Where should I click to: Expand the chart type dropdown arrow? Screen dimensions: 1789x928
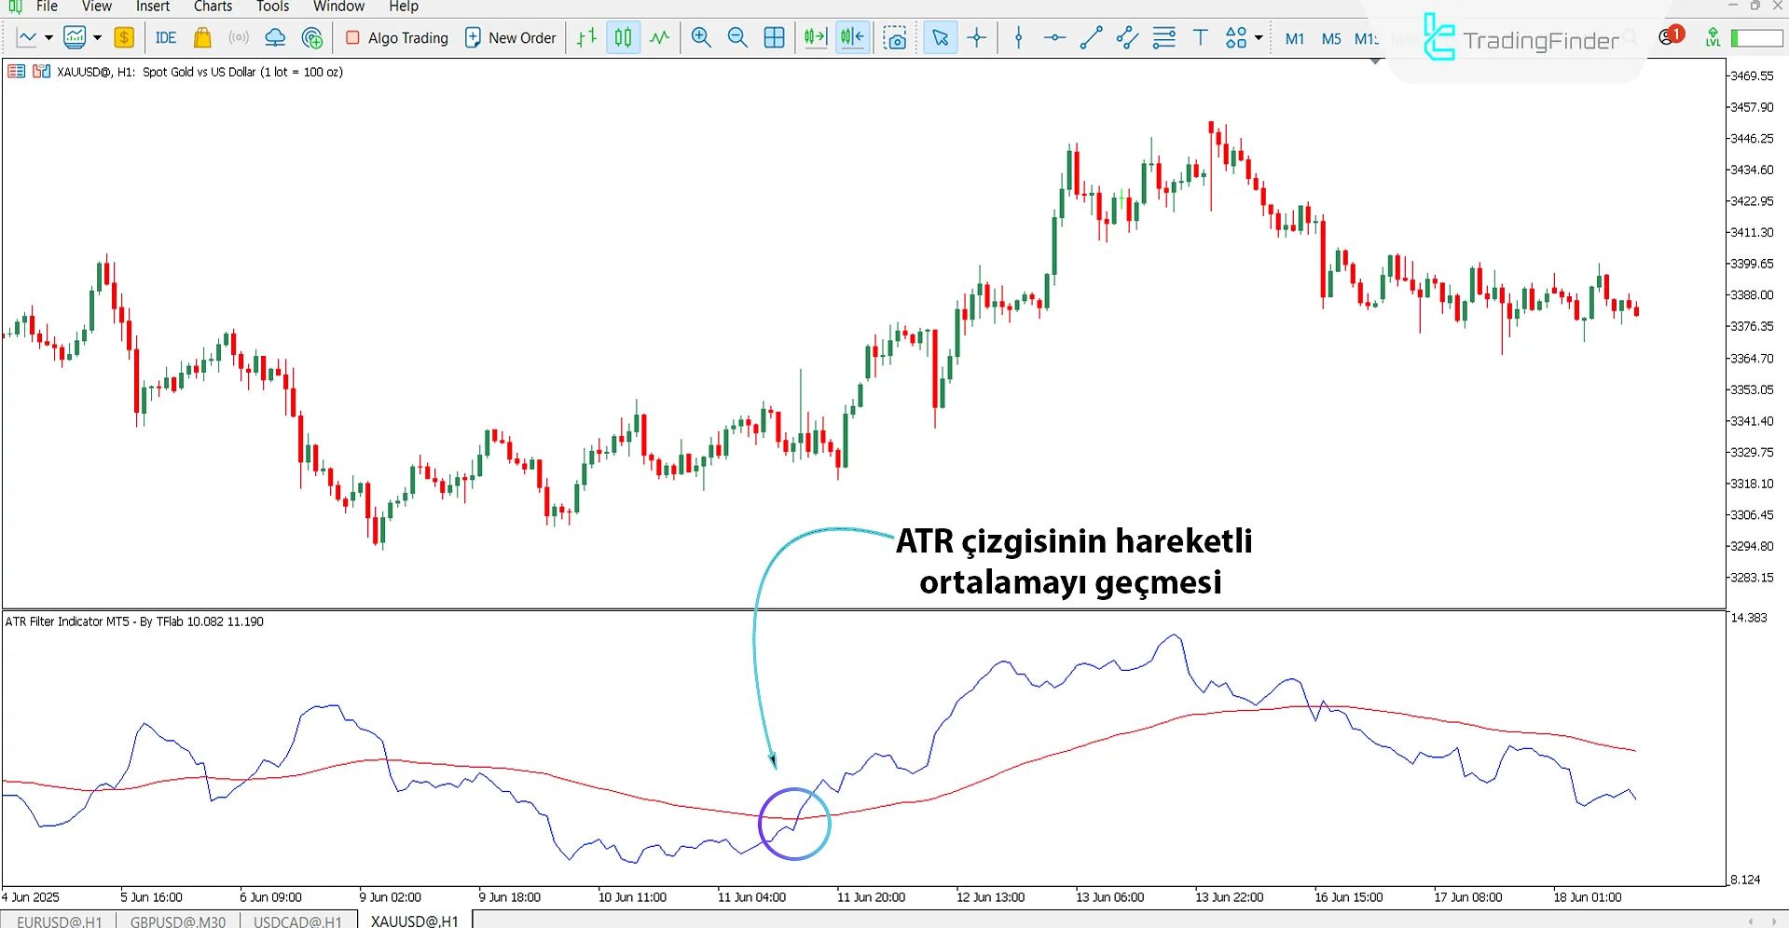[x=48, y=38]
